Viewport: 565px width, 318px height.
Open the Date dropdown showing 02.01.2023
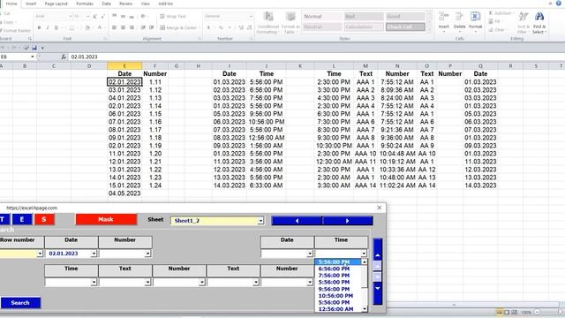(94, 254)
